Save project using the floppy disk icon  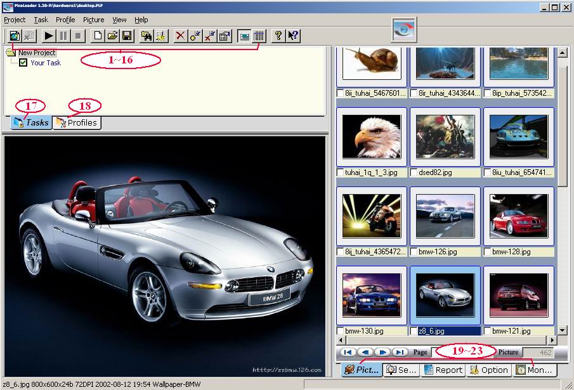127,36
